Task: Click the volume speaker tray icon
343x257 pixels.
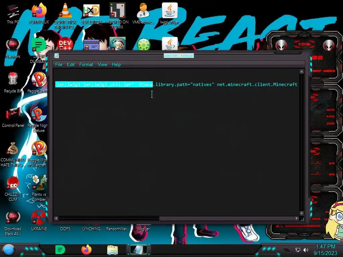Action: (x=305, y=250)
